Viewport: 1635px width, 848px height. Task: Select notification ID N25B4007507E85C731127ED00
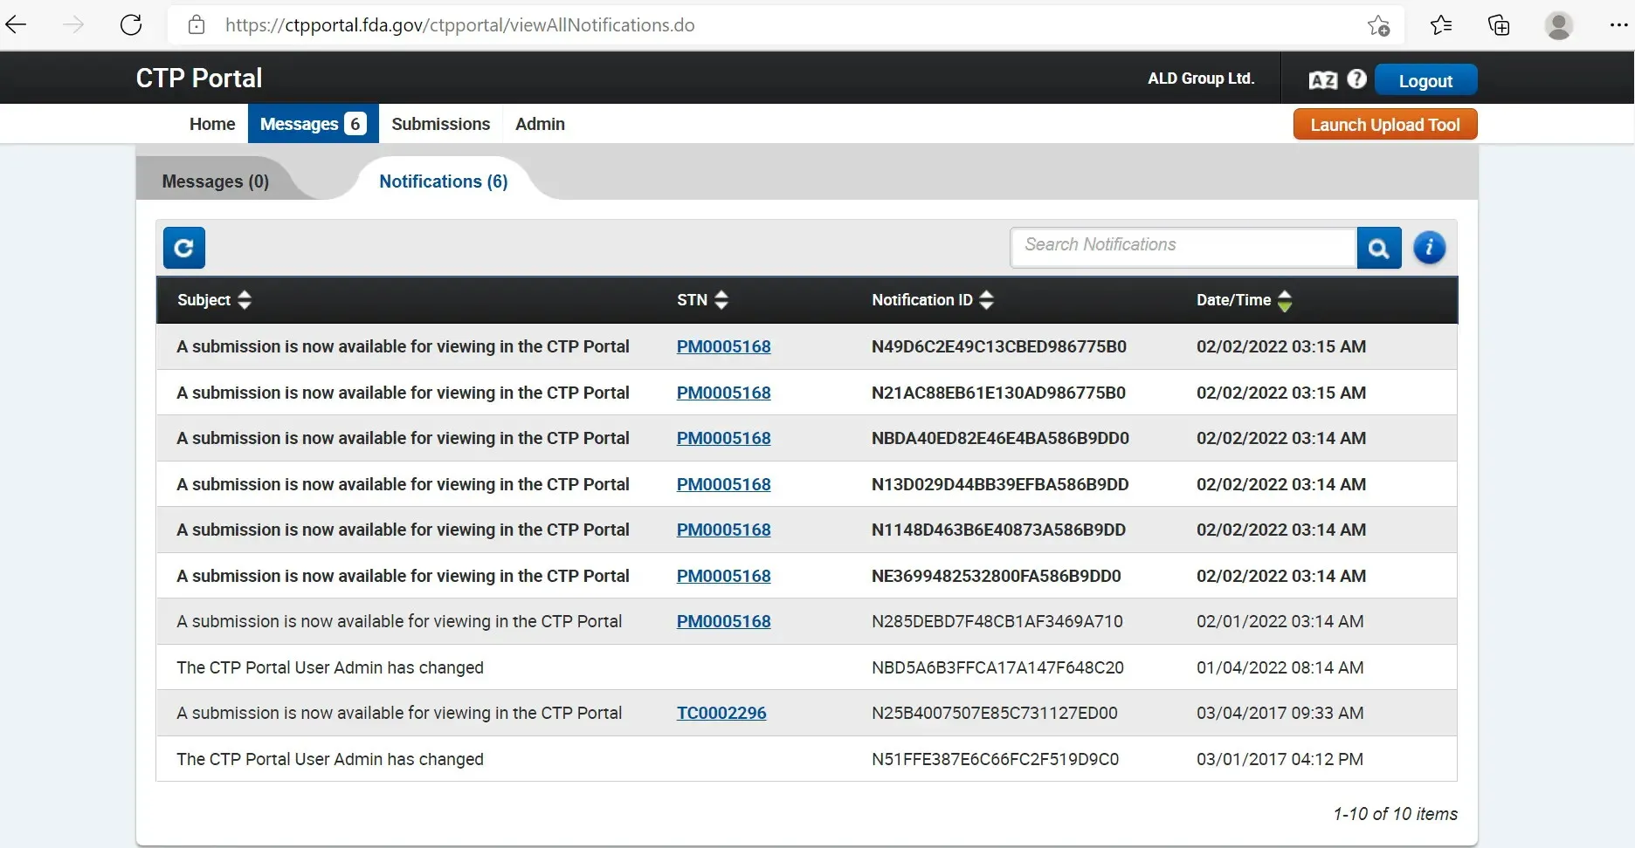point(995,713)
